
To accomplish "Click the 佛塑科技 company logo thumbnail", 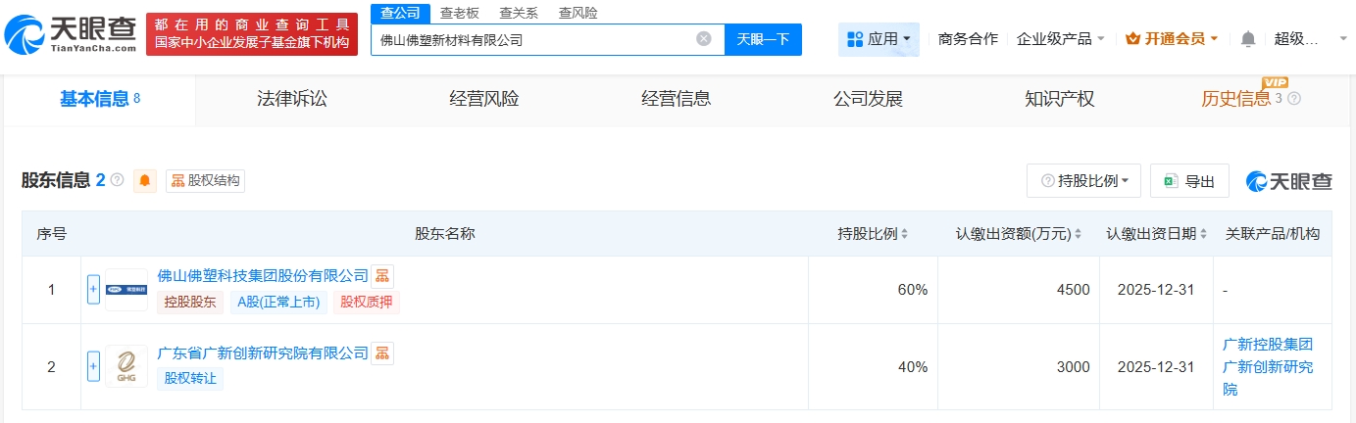I will click(x=126, y=289).
